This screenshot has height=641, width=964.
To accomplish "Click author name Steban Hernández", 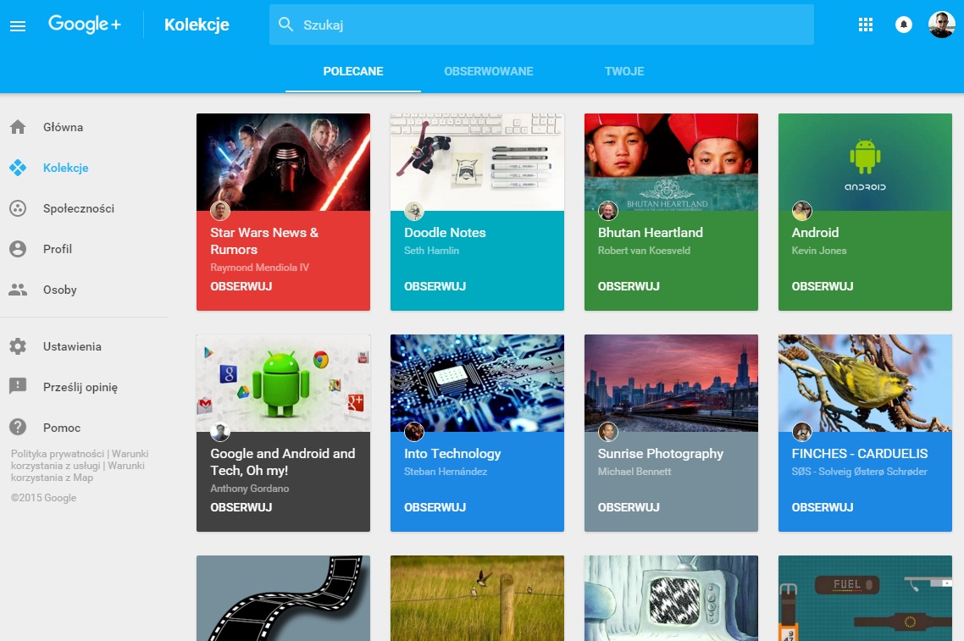I will click(446, 472).
